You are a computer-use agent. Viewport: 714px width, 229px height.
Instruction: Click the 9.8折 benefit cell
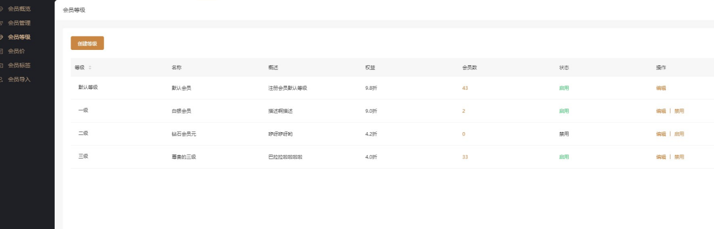371,87
